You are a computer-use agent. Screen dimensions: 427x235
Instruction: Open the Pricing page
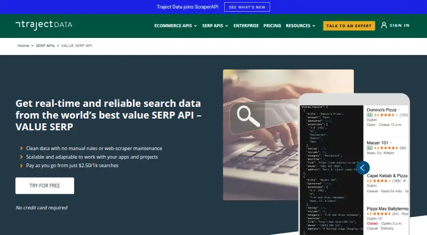(272, 26)
